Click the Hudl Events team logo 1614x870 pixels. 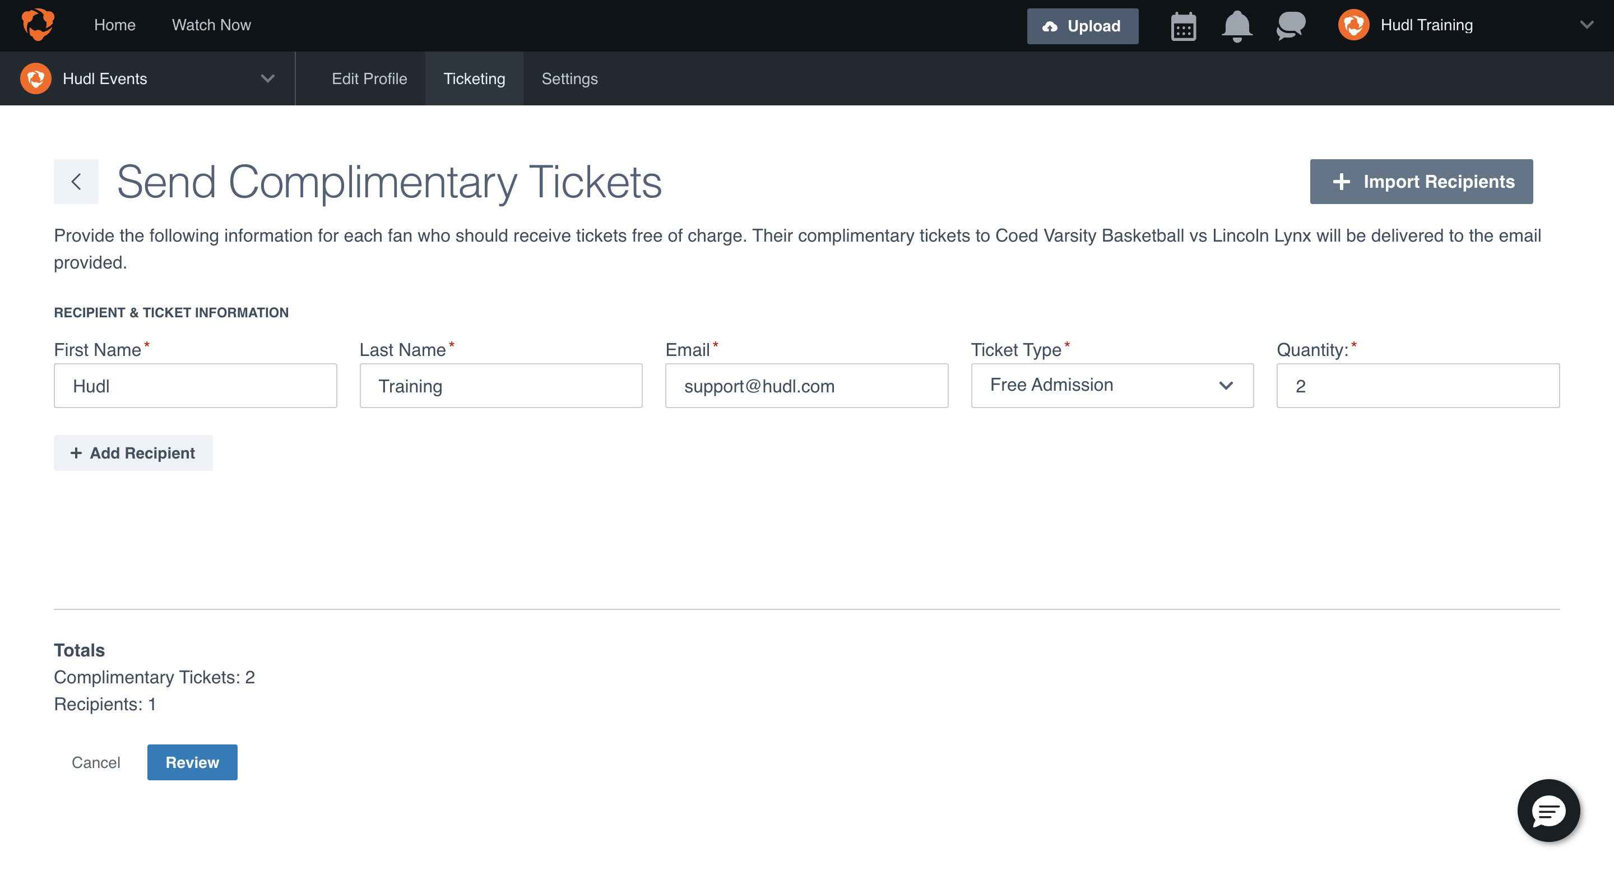36,78
